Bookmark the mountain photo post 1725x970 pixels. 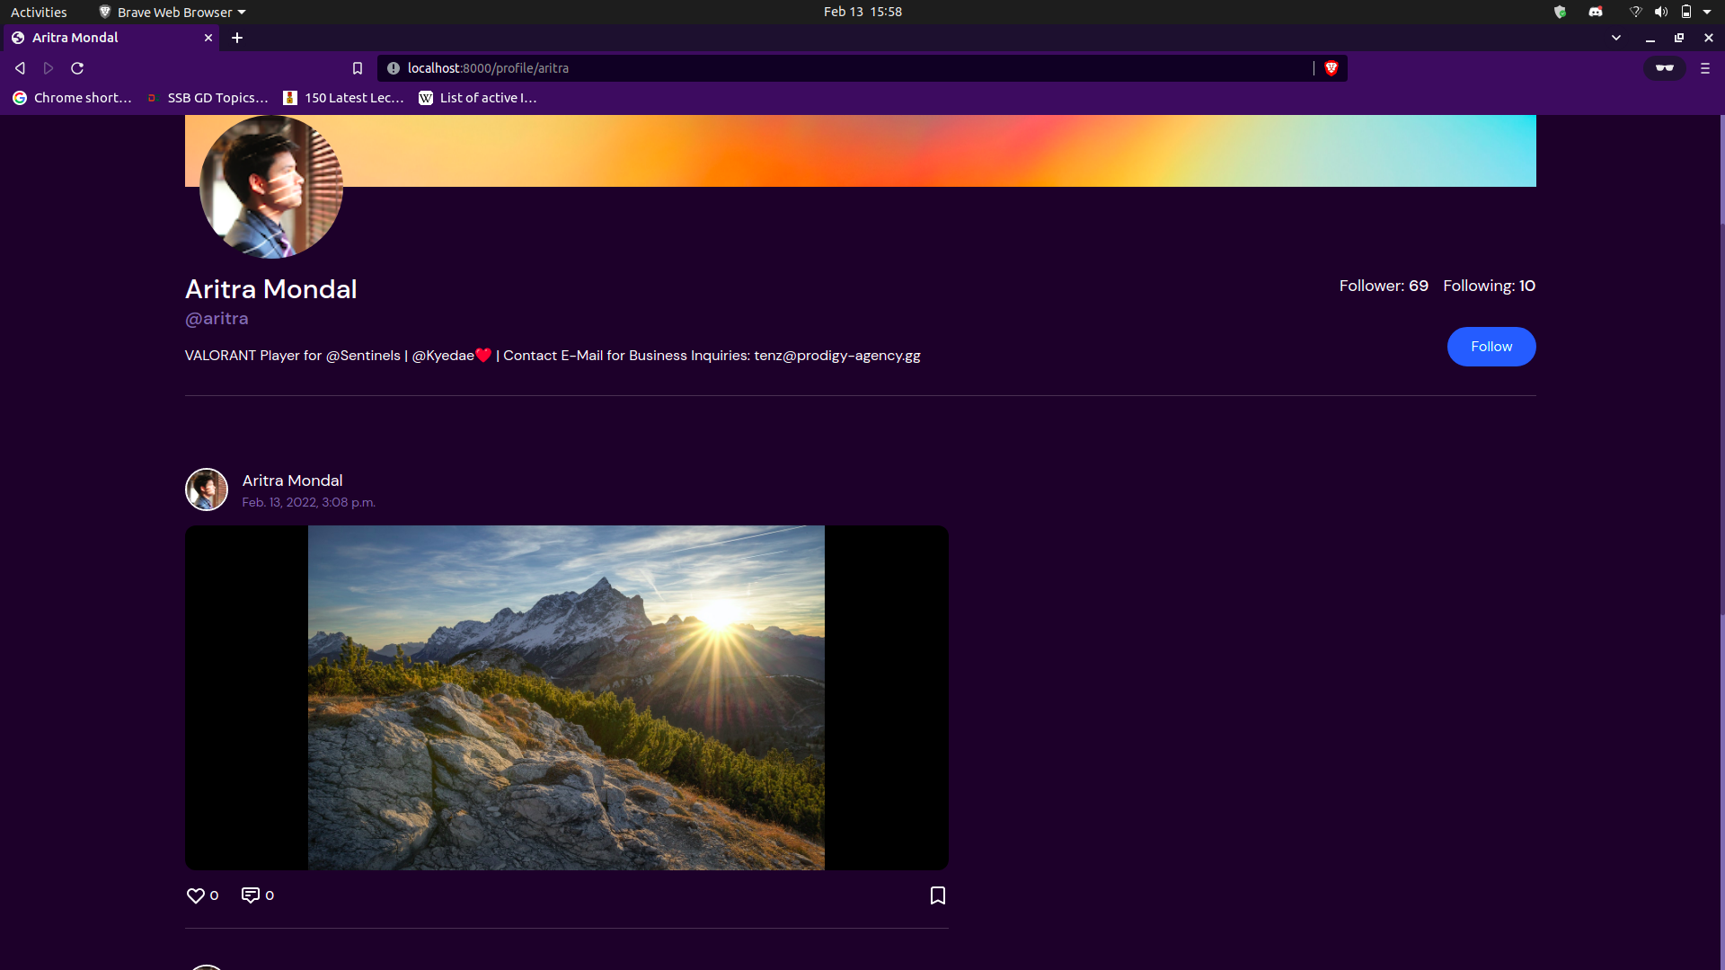point(937,895)
